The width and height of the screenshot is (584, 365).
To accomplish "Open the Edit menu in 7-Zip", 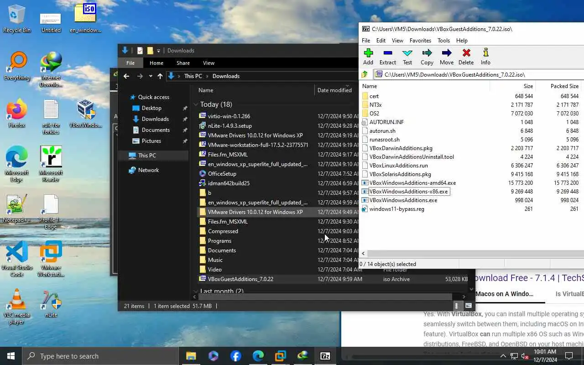I will 381,41.
